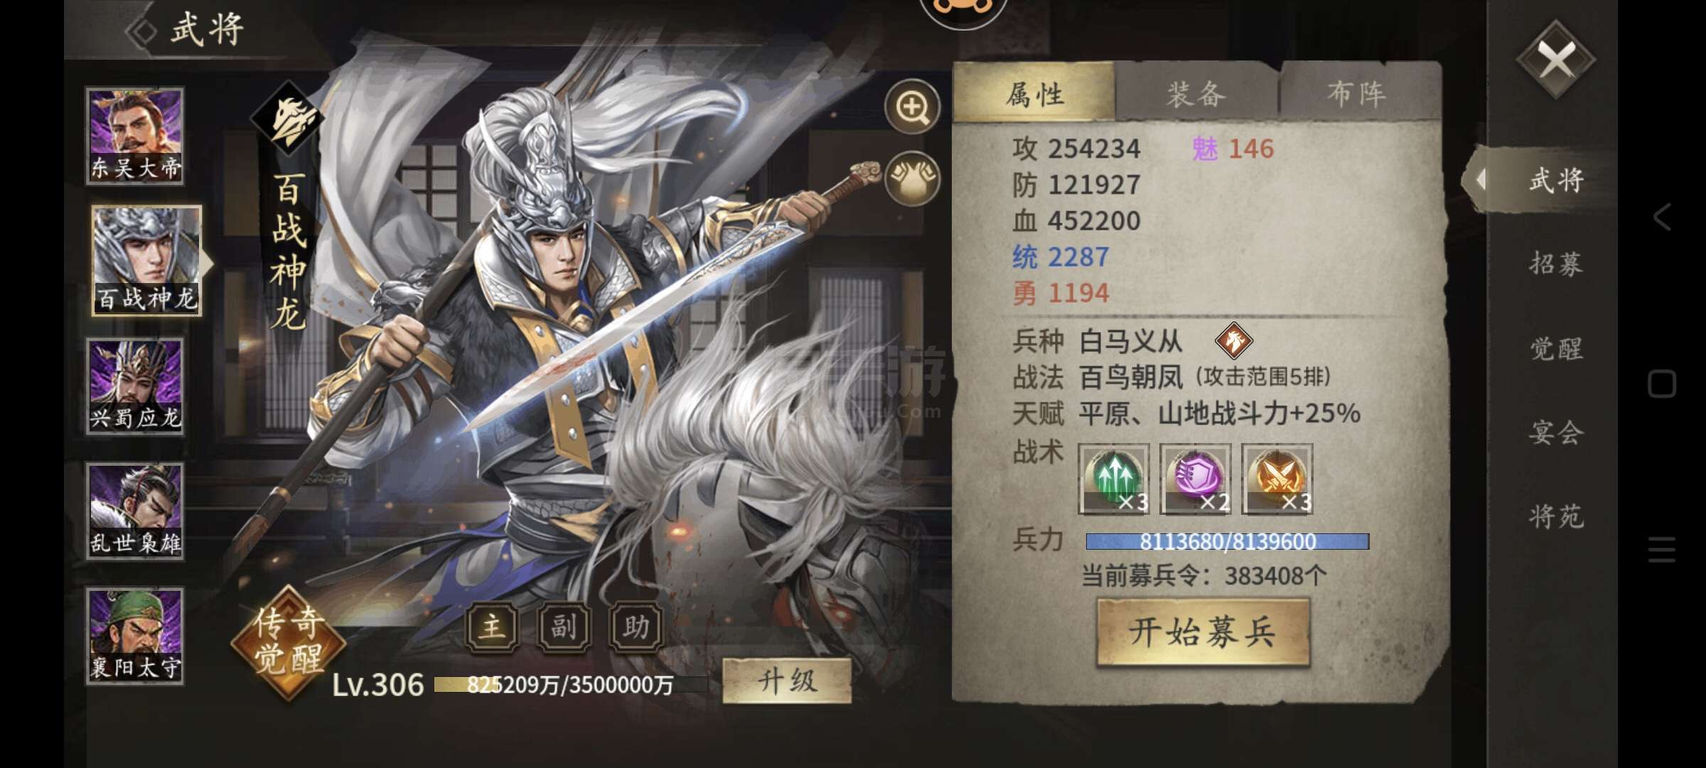Tap the 传奇觉醒 diamond badge

(288, 643)
